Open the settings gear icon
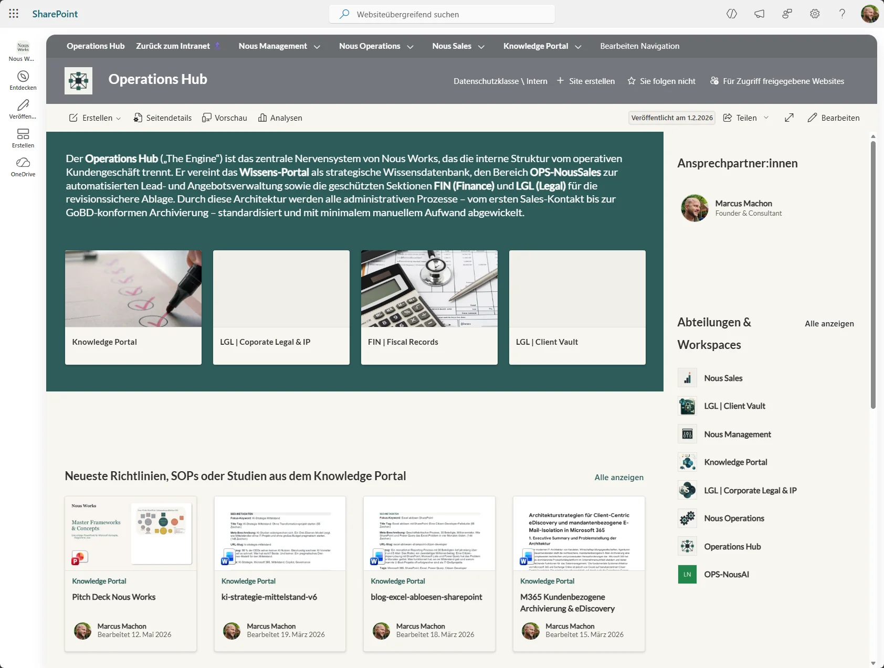The height and width of the screenshot is (668, 884). [815, 14]
